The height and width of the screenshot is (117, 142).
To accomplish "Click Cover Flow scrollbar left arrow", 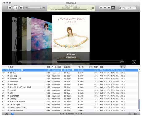I will point(20,62).
